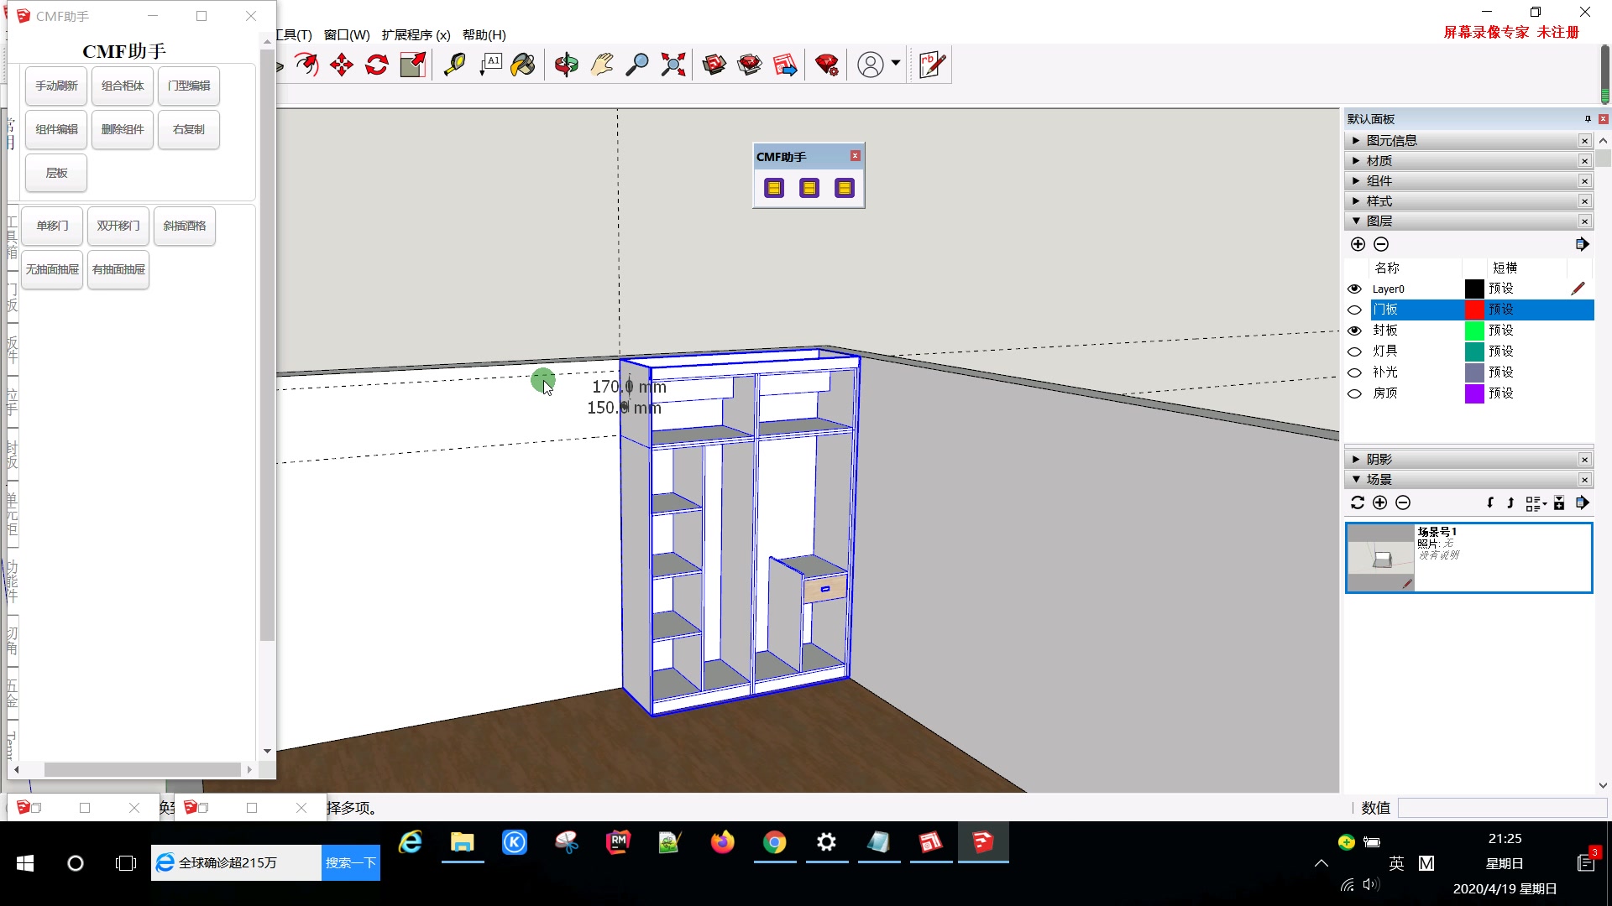Expand the 样式 panel
Screen dimensions: 1612x906
click(x=1356, y=200)
